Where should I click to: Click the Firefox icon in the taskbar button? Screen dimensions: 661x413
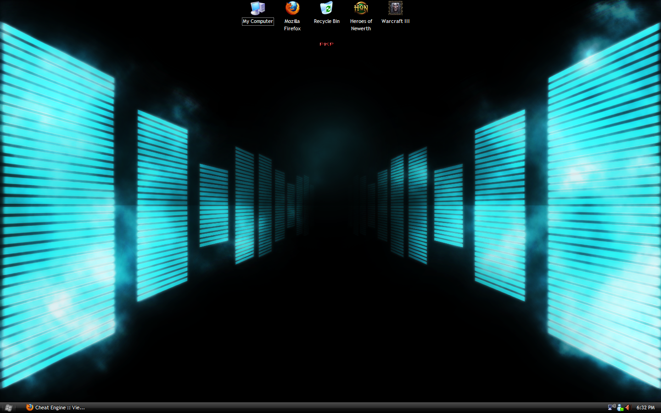pyautogui.click(x=30, y=407)
